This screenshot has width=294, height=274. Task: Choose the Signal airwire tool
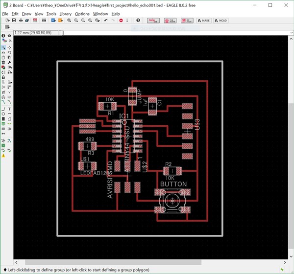[9, 124]
